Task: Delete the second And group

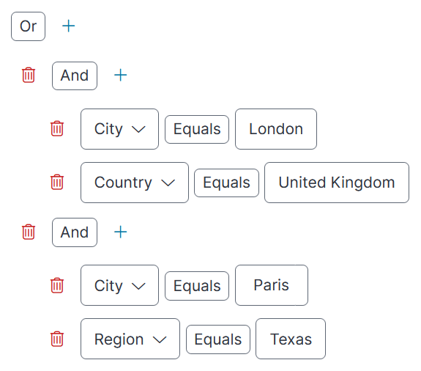Action: pos(29,232)
